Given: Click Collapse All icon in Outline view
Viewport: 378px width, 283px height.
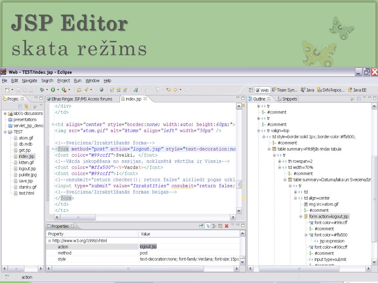Looking at the screenshot, I should [359, 99].
